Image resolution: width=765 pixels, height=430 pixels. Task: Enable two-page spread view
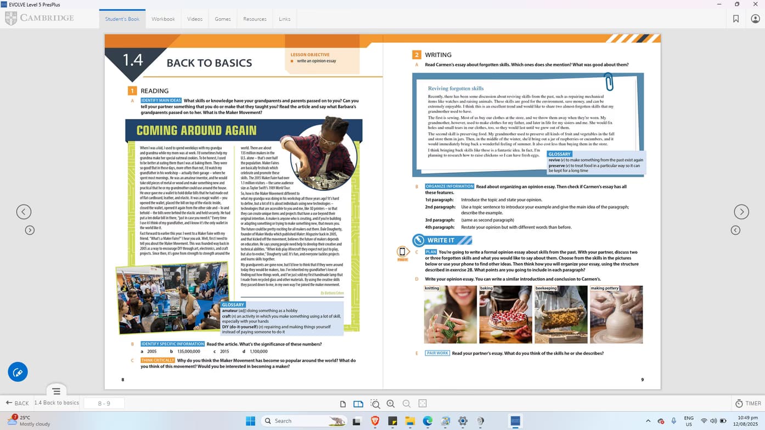pyautogui.click(x=358, y=403)
